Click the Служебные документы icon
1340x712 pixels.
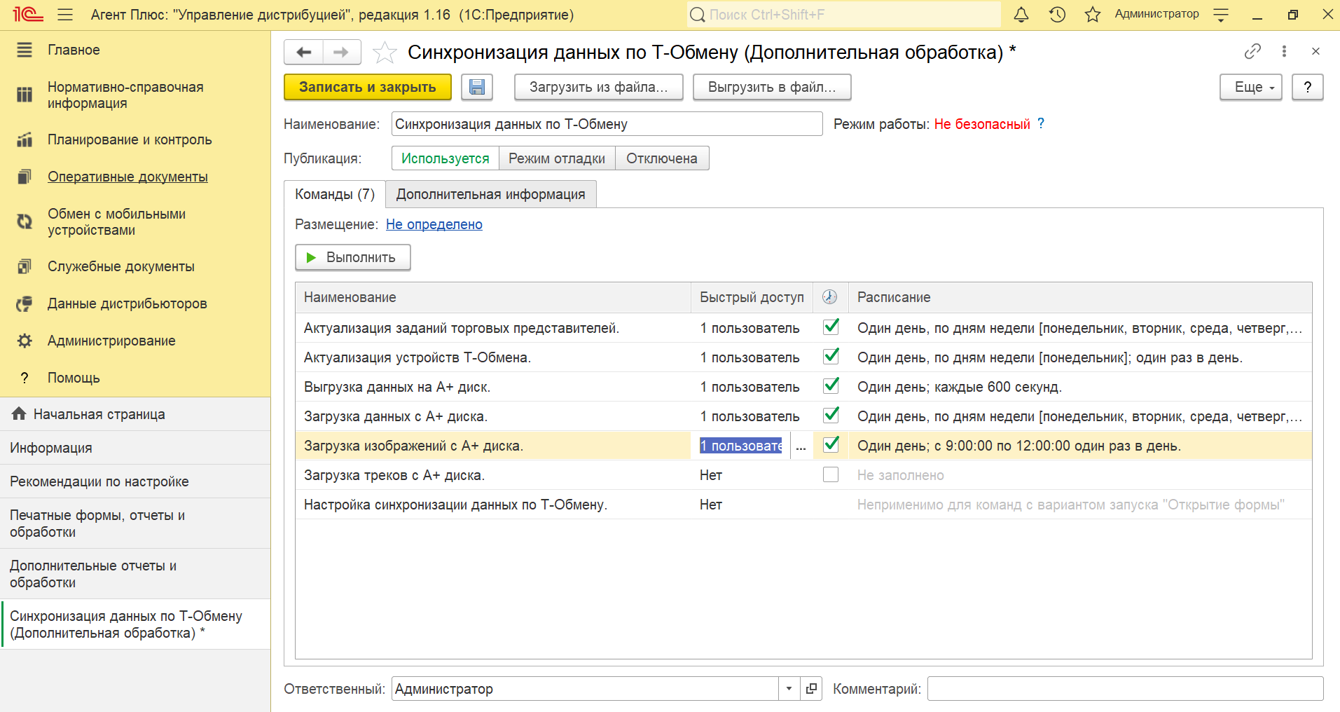tap(25, 266)
